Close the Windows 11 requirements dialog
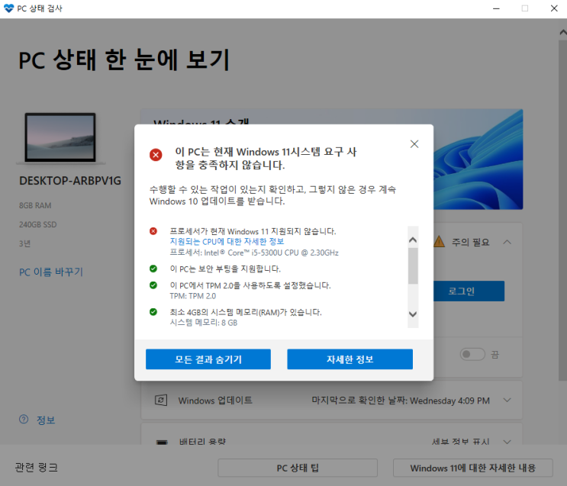Viewport: 567px width, 486px height. [x=414, y=144]
